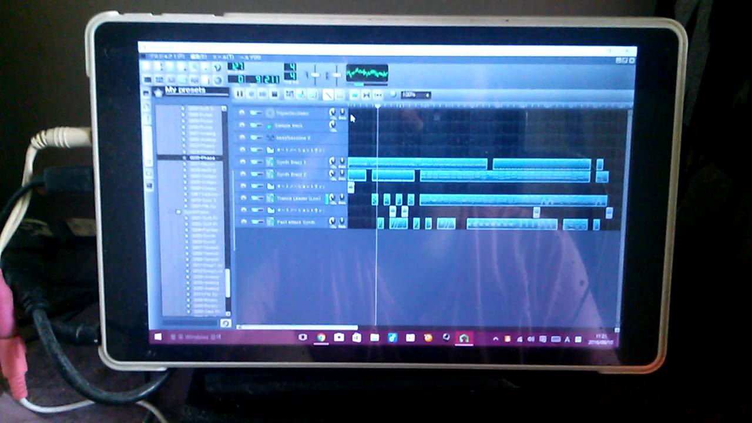
Task: Open Windows Start menu
Action: (x=157, y=337)
